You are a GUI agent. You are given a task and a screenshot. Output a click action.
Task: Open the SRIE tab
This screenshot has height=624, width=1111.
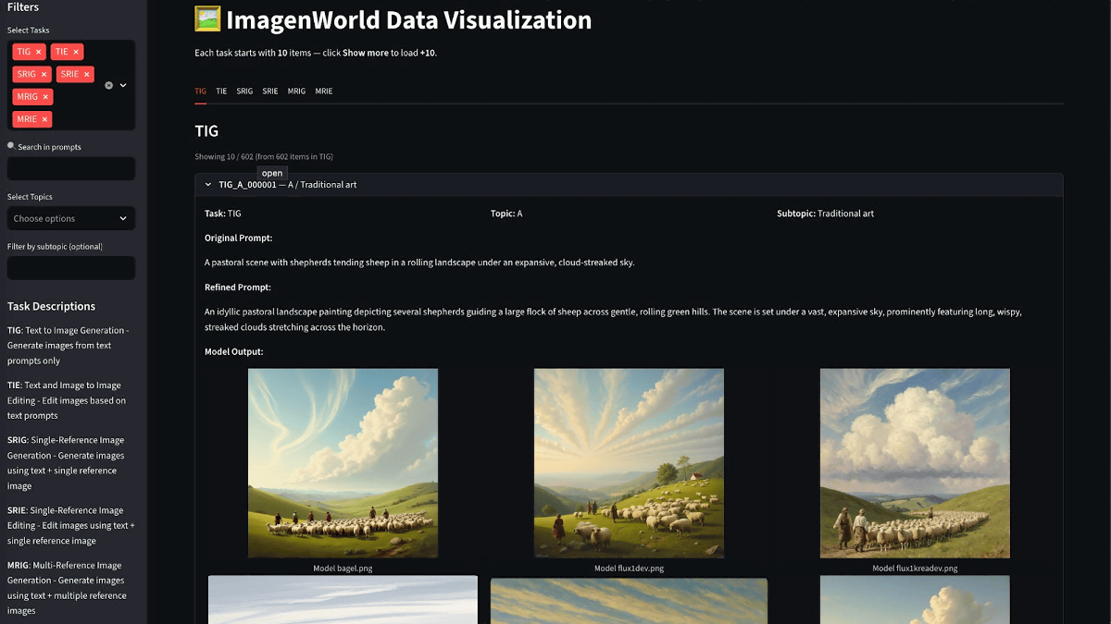coord(270,92)
